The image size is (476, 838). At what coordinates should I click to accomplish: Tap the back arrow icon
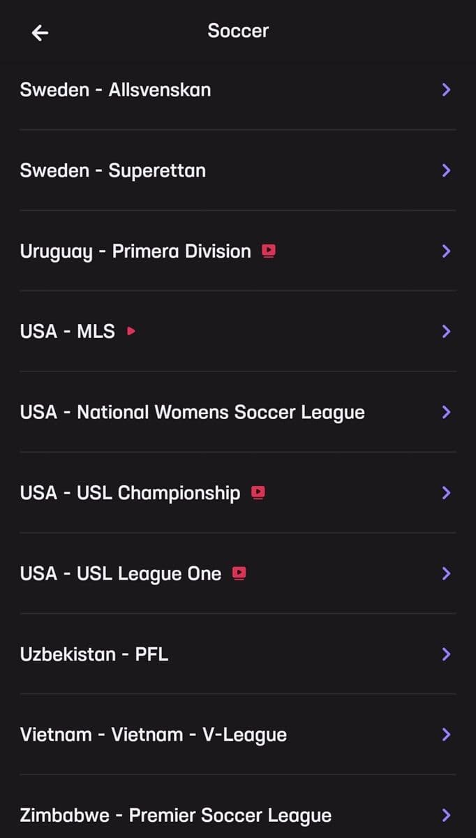[x=40, y=32]
